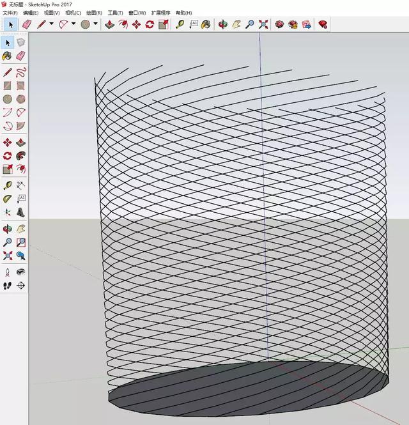409x425 pixels.
Task: Pick the 3D Text tool
Action: (20, 212)
